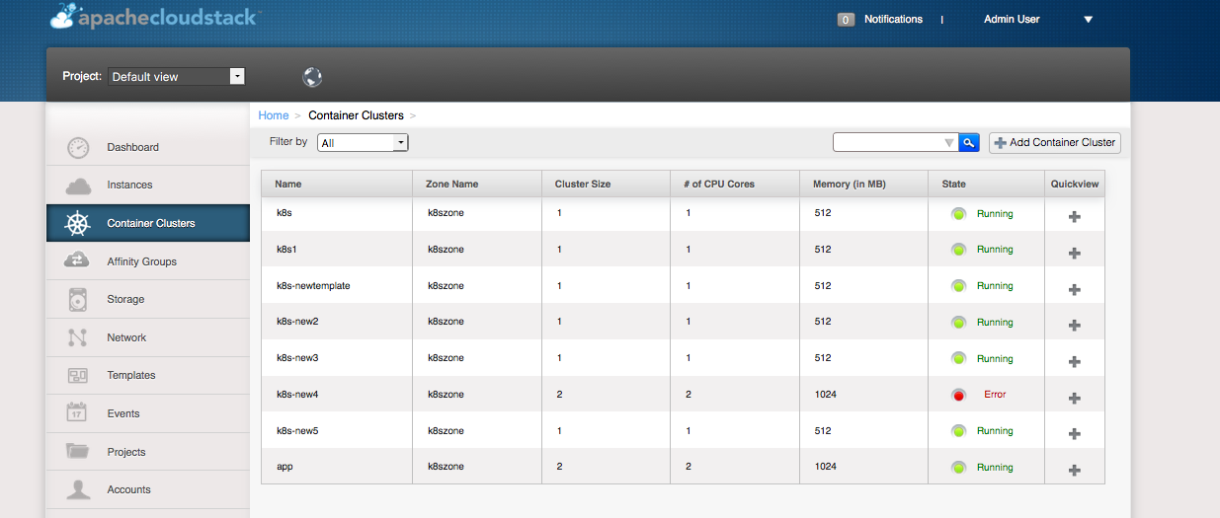Viewport: 1220px width, 518px height.
Task: Open Templates in the sidebar
Action: click(x=148, y=375)
